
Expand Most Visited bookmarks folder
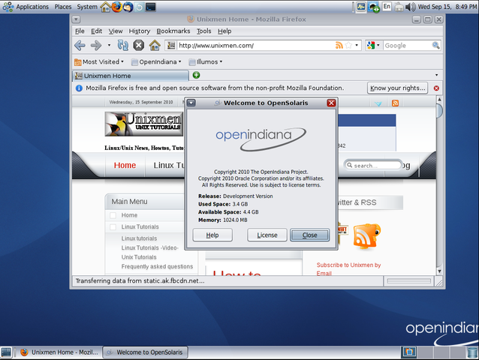pos(99,62)
